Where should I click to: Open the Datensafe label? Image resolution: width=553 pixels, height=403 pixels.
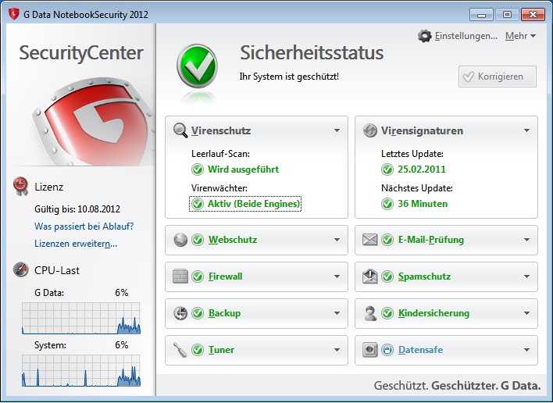(x=420, y=350)
